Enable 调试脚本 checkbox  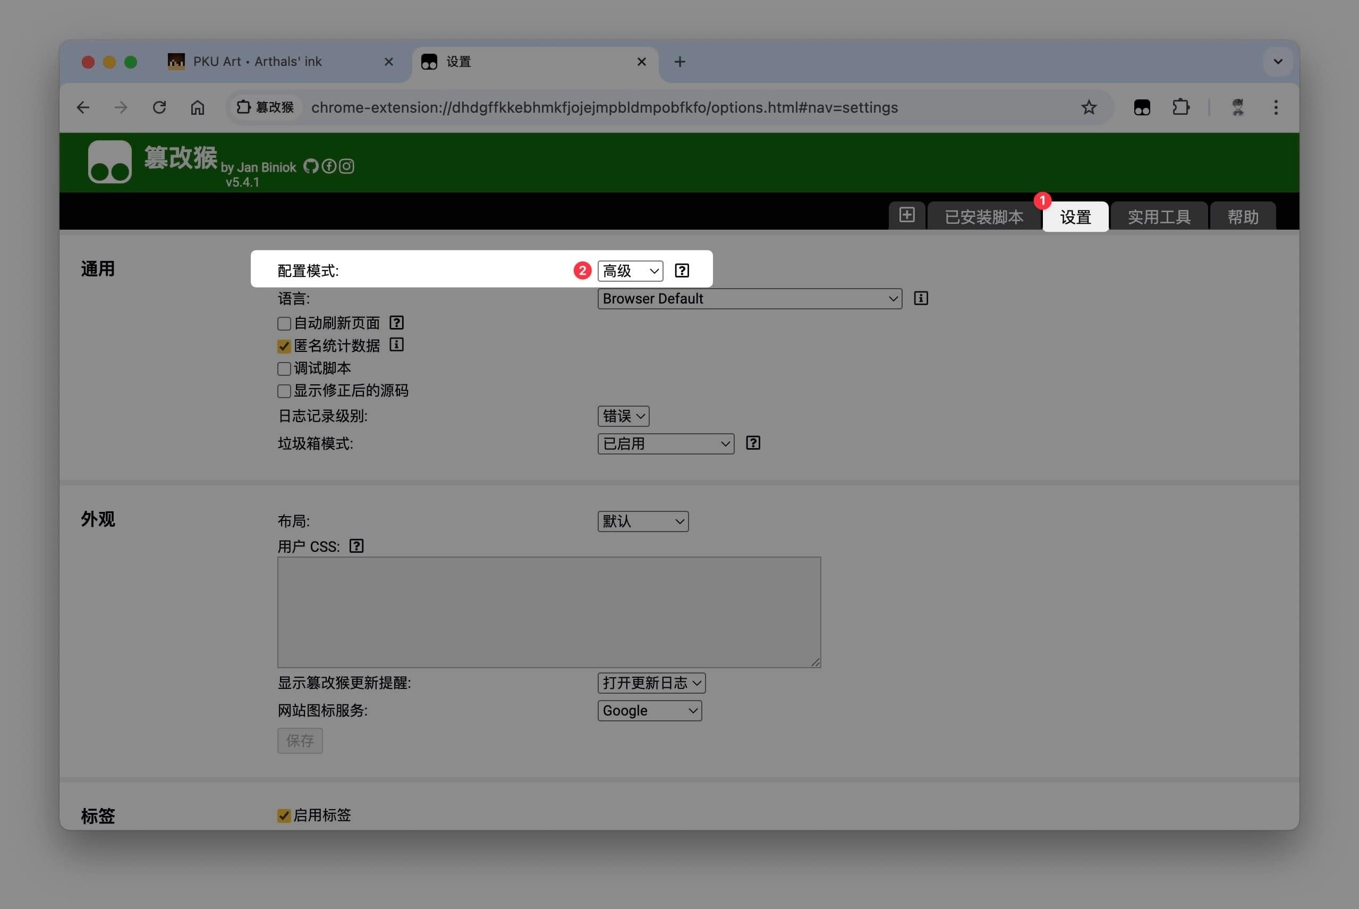(x=284, y=369)
